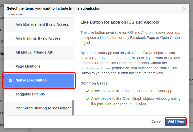Screen dimensions: 193x132
Task: Click the Native Like Button label
Action: click(31, 80)
